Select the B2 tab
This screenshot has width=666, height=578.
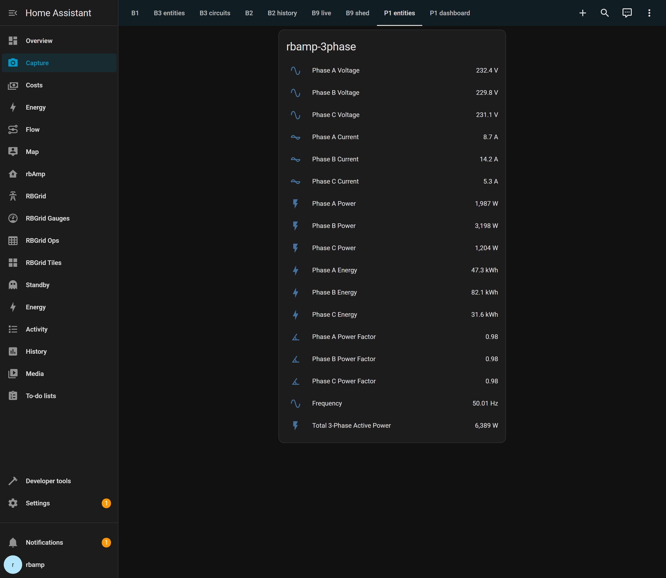tap(249, 13)
